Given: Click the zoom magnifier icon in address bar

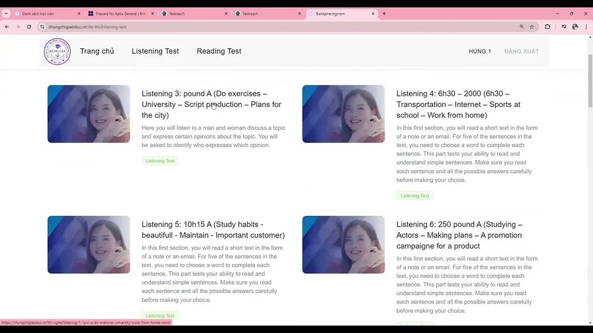Looking at the screenshot, I should (522, 27).
